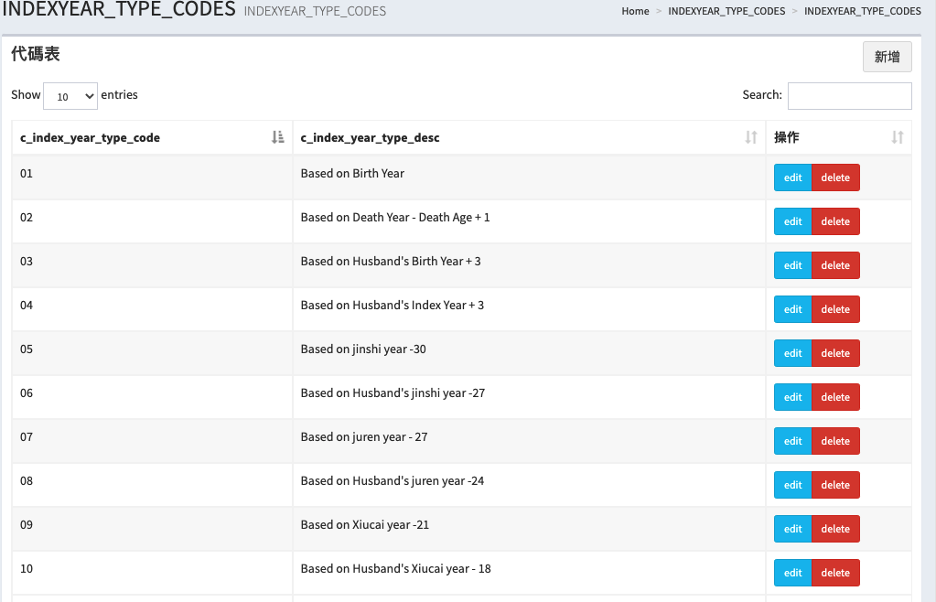Click the Search input field
Screen dimensions: 936x602
pyautogui.click(x=849, y=95)
